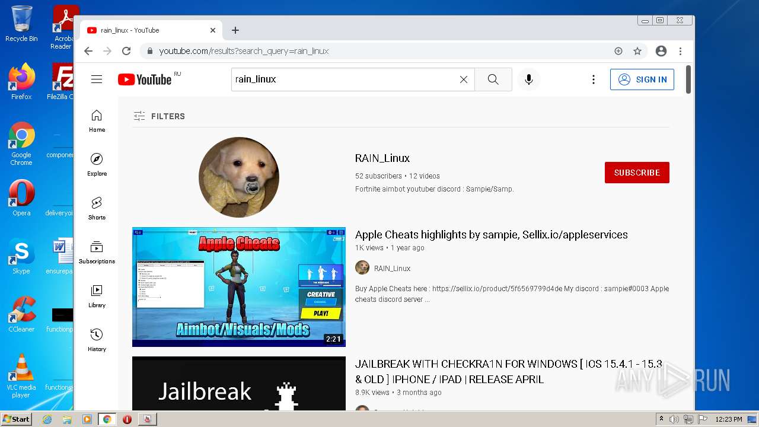Open the volume control in system tray
759x427 pixels.
(674, 419)
